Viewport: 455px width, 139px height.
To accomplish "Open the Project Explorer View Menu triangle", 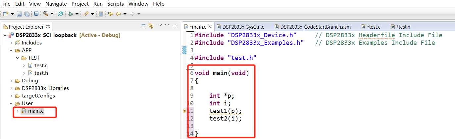I will 160,25.
